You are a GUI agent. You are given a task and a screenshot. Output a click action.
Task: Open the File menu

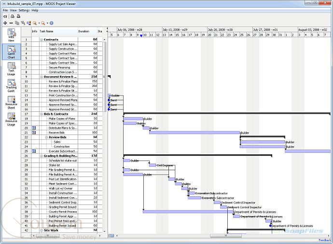5,10
